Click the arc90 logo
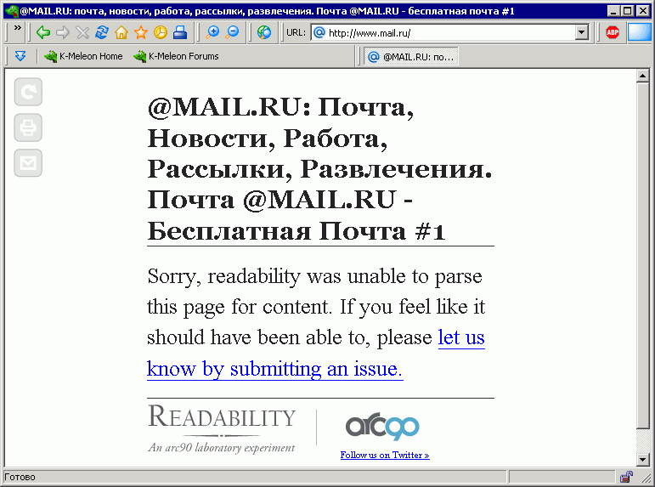655x487 pixels. 382,428
